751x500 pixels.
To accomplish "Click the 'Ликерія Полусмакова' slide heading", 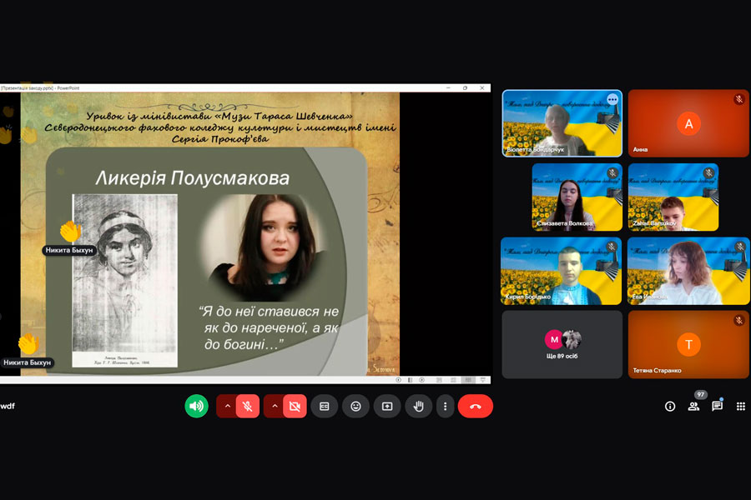I will (x=193, y=178).
